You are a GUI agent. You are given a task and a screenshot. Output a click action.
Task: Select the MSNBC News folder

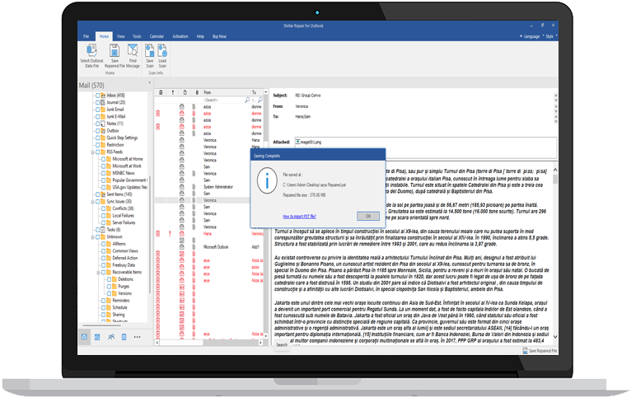[124, 173]
